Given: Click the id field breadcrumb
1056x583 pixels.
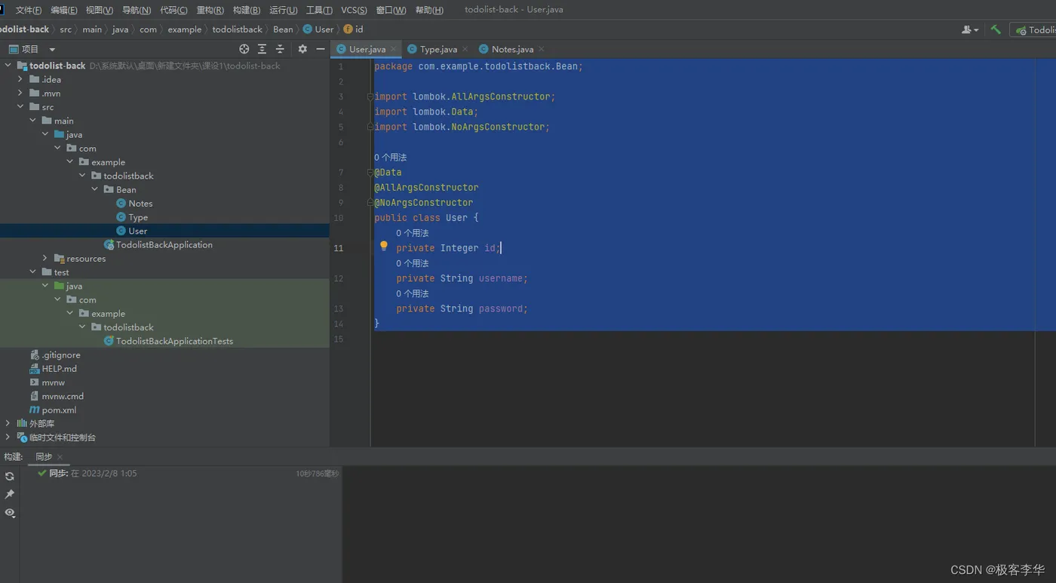Looking at the screenshot, I should click(x=354, y=29).
